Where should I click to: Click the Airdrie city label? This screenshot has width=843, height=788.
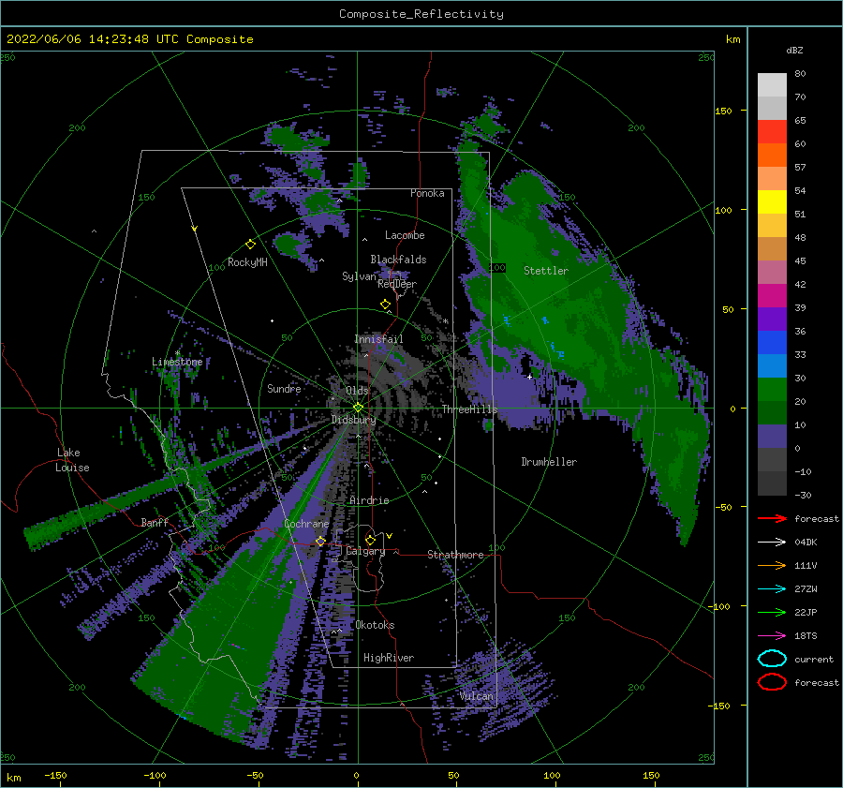click(x=369, y=500)
